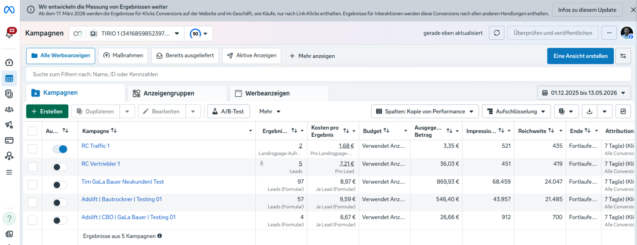The image size is (637, 245).
Task: Start an A/B-Test
Action: pyautogui.click(x=228, y=112)
